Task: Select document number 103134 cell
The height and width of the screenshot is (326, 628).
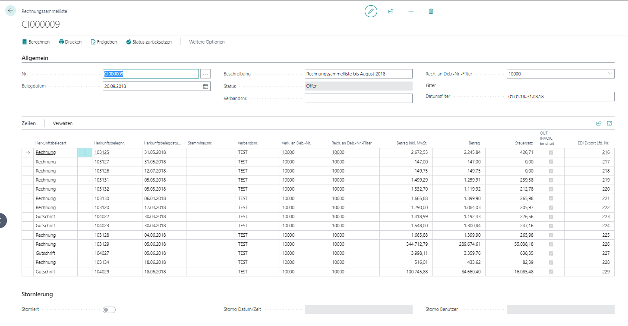Action: point(117,262)
